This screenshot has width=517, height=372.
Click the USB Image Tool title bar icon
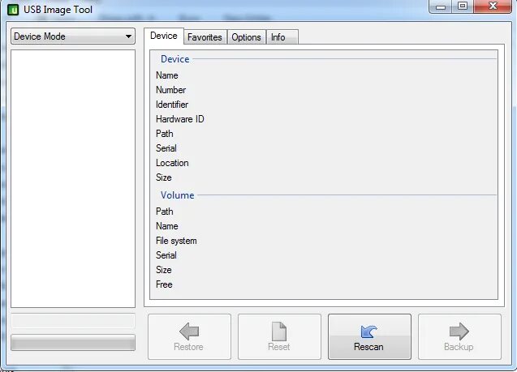tap(13, 10)
